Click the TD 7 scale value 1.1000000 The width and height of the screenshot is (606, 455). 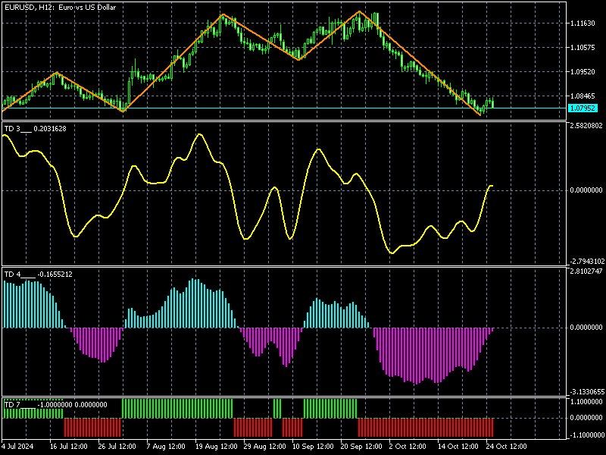point(586,402)
